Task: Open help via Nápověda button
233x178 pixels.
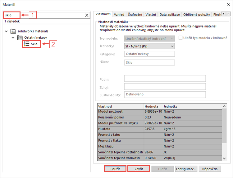Action: 210,169
